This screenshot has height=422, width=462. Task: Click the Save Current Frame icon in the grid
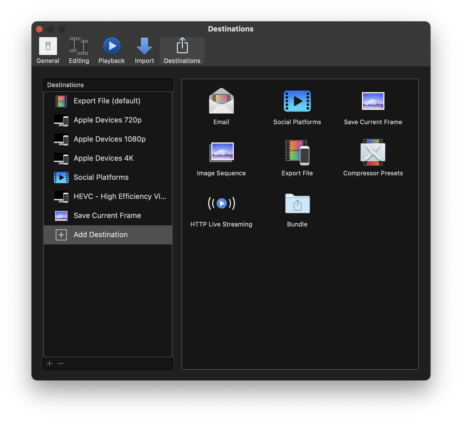click(373, 101)
